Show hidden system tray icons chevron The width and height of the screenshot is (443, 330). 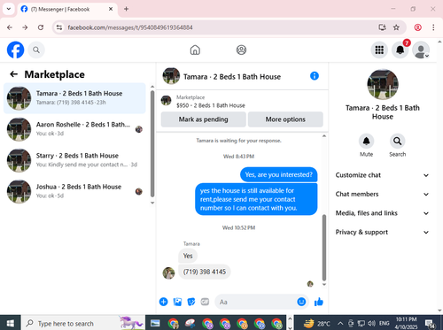point(340,323)
